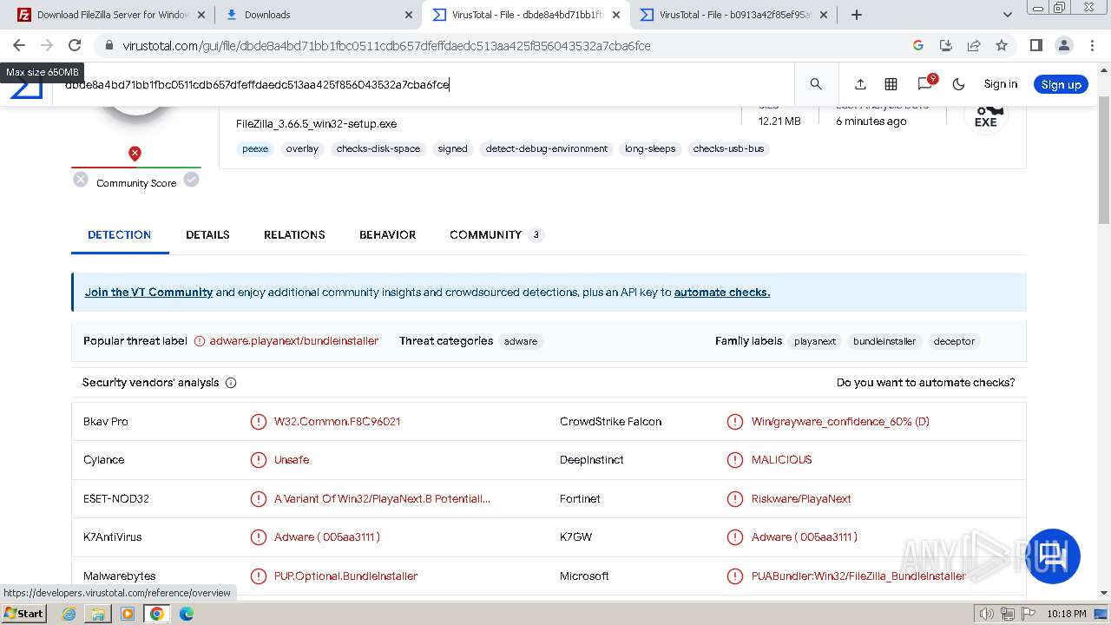The width and height of the screenshot is (1111, 625).
Task: Click the share page icon in address bar
Action: point(974,45)
